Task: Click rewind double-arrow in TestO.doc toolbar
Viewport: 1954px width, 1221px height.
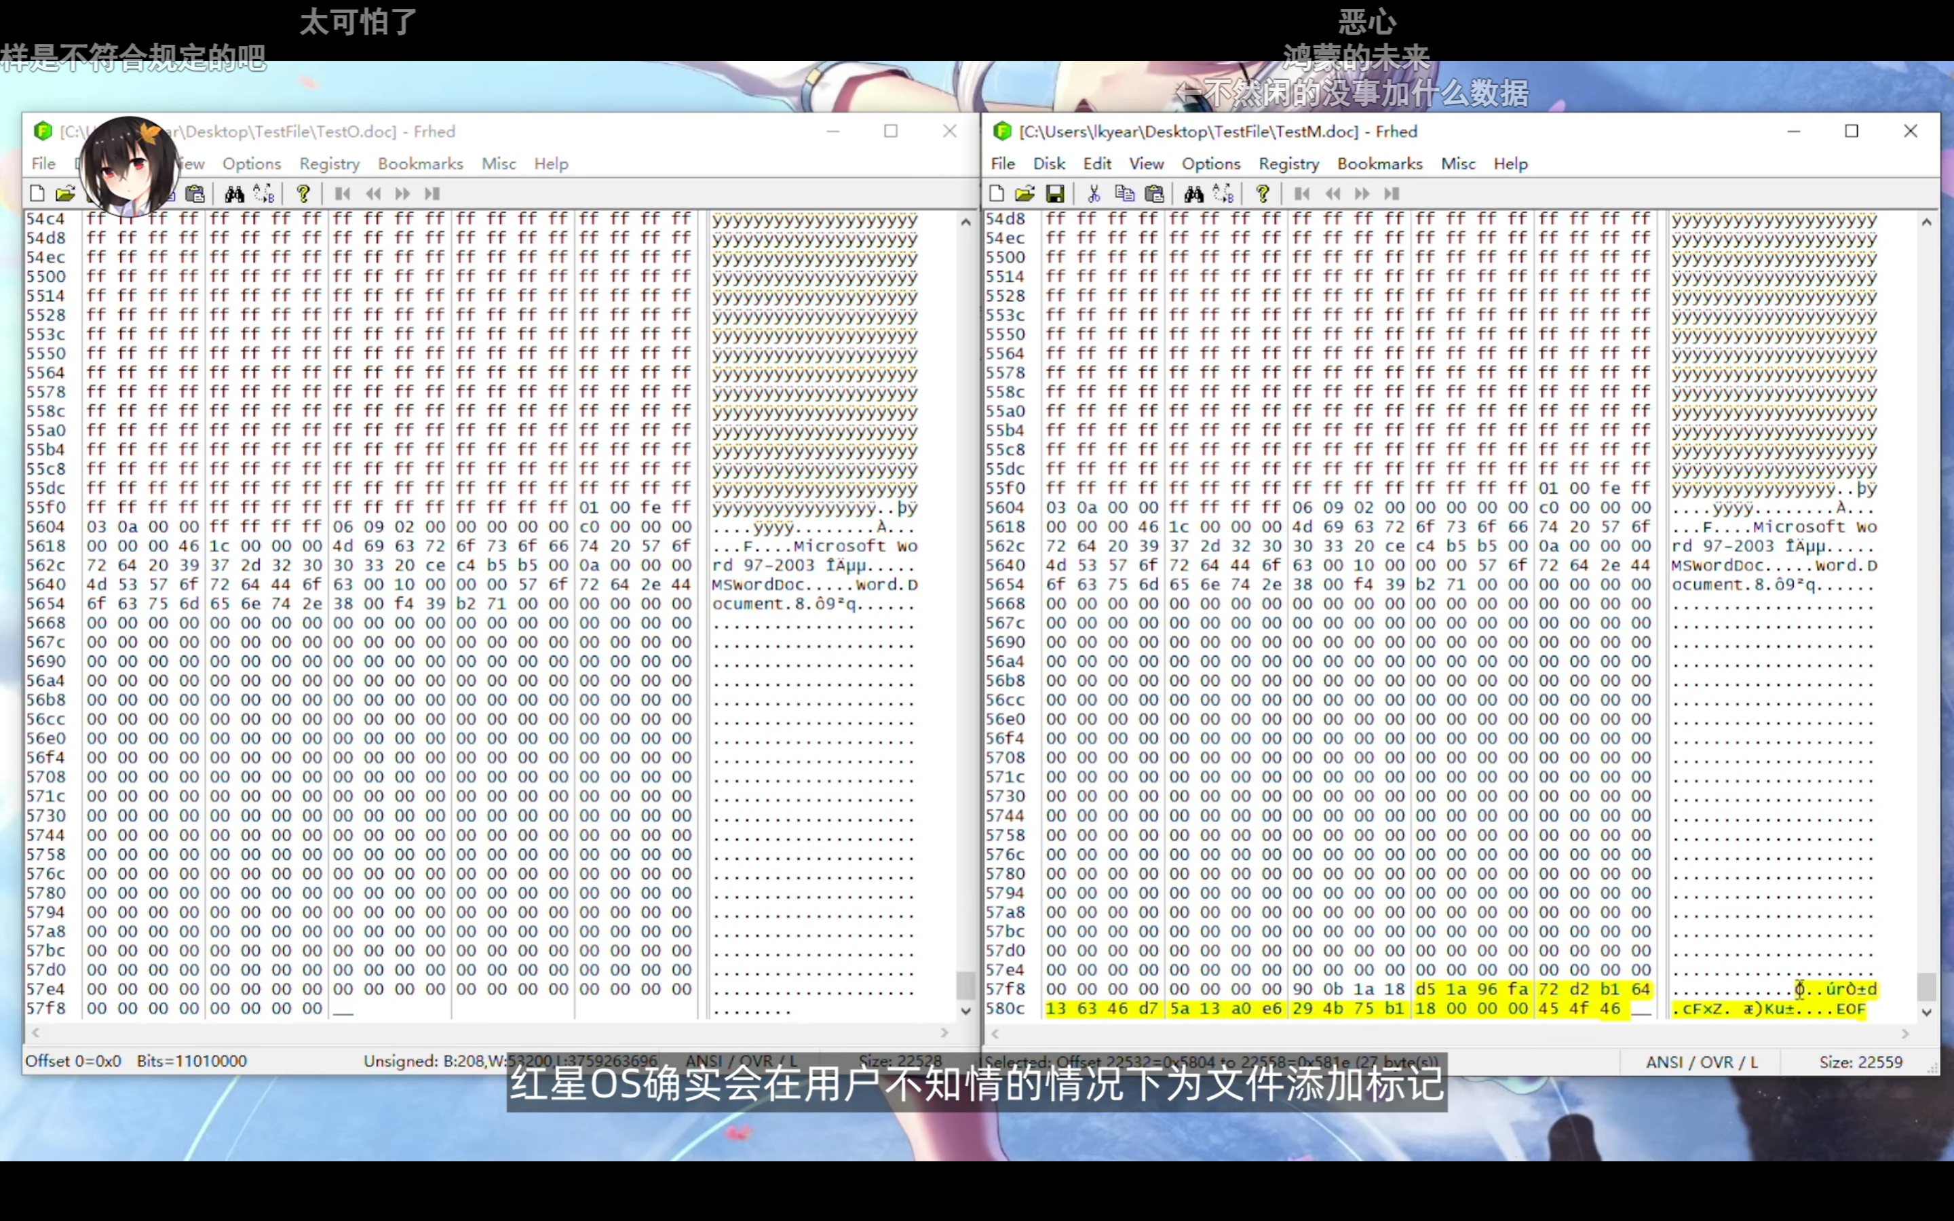Action: click(373, 194)
